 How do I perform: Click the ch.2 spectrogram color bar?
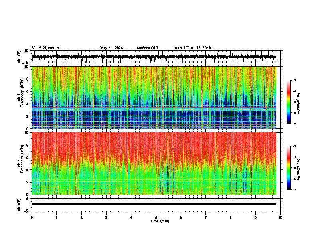(x=289, y=168)
